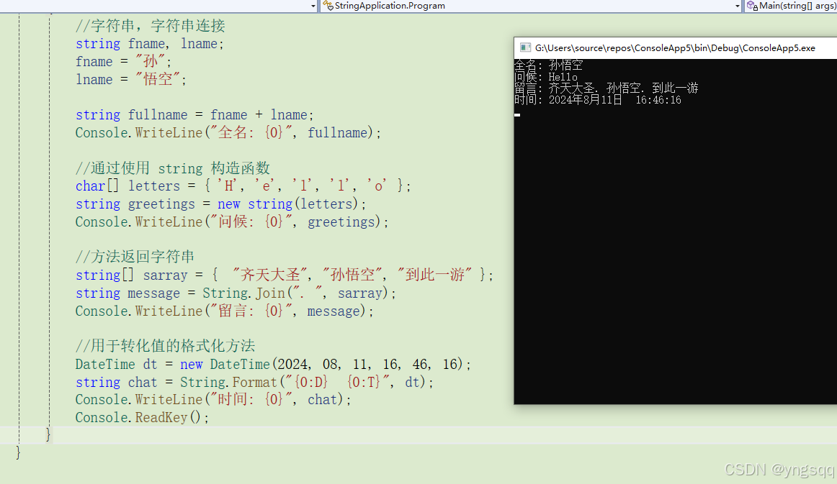Image resolution: width=837 pixels, height=484 pixels.
Task: Click the ConsoleApp5.exe console title bar path
Action: (x=675, y=48)
